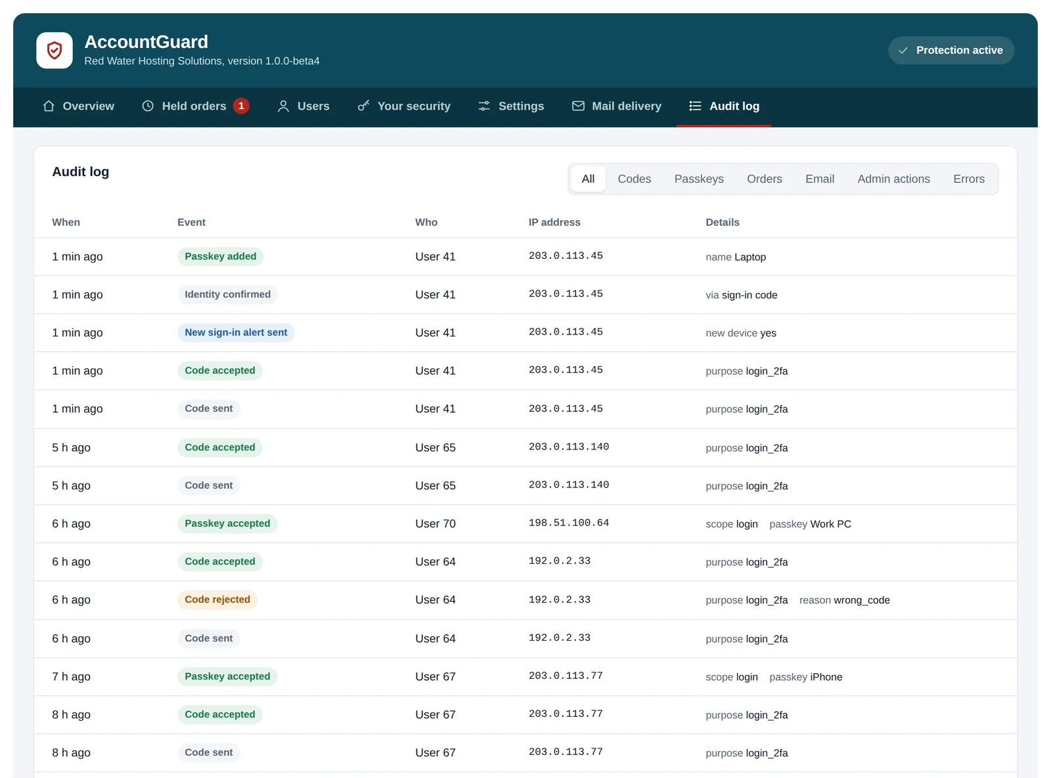Click the 7 h ago timestamp

pos(72,676)
